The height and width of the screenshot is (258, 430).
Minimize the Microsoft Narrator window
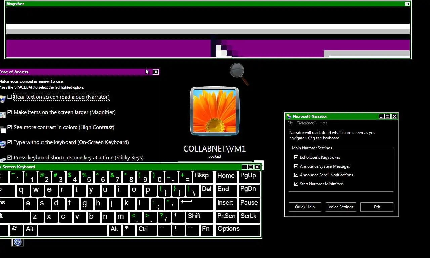381,116
